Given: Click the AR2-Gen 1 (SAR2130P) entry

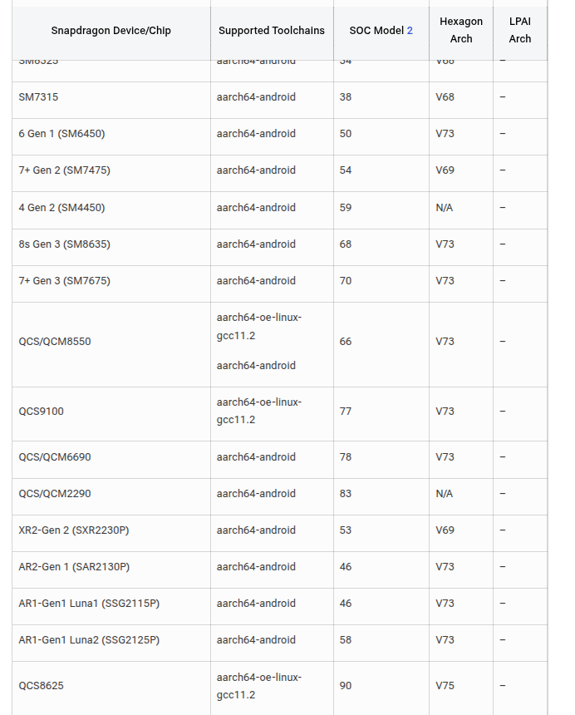Looking at the screenshot, I should tap(74, 567).
